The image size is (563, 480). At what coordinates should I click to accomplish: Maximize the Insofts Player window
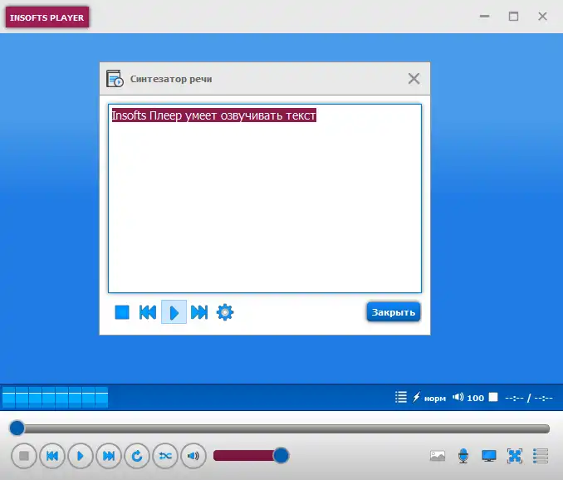click(x=513, y=16)
